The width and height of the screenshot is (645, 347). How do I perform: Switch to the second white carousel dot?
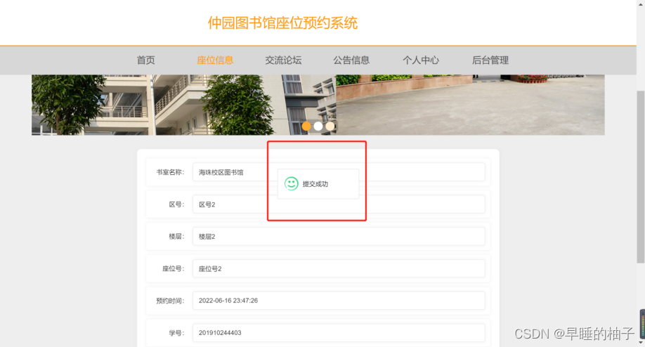point(318,126)
